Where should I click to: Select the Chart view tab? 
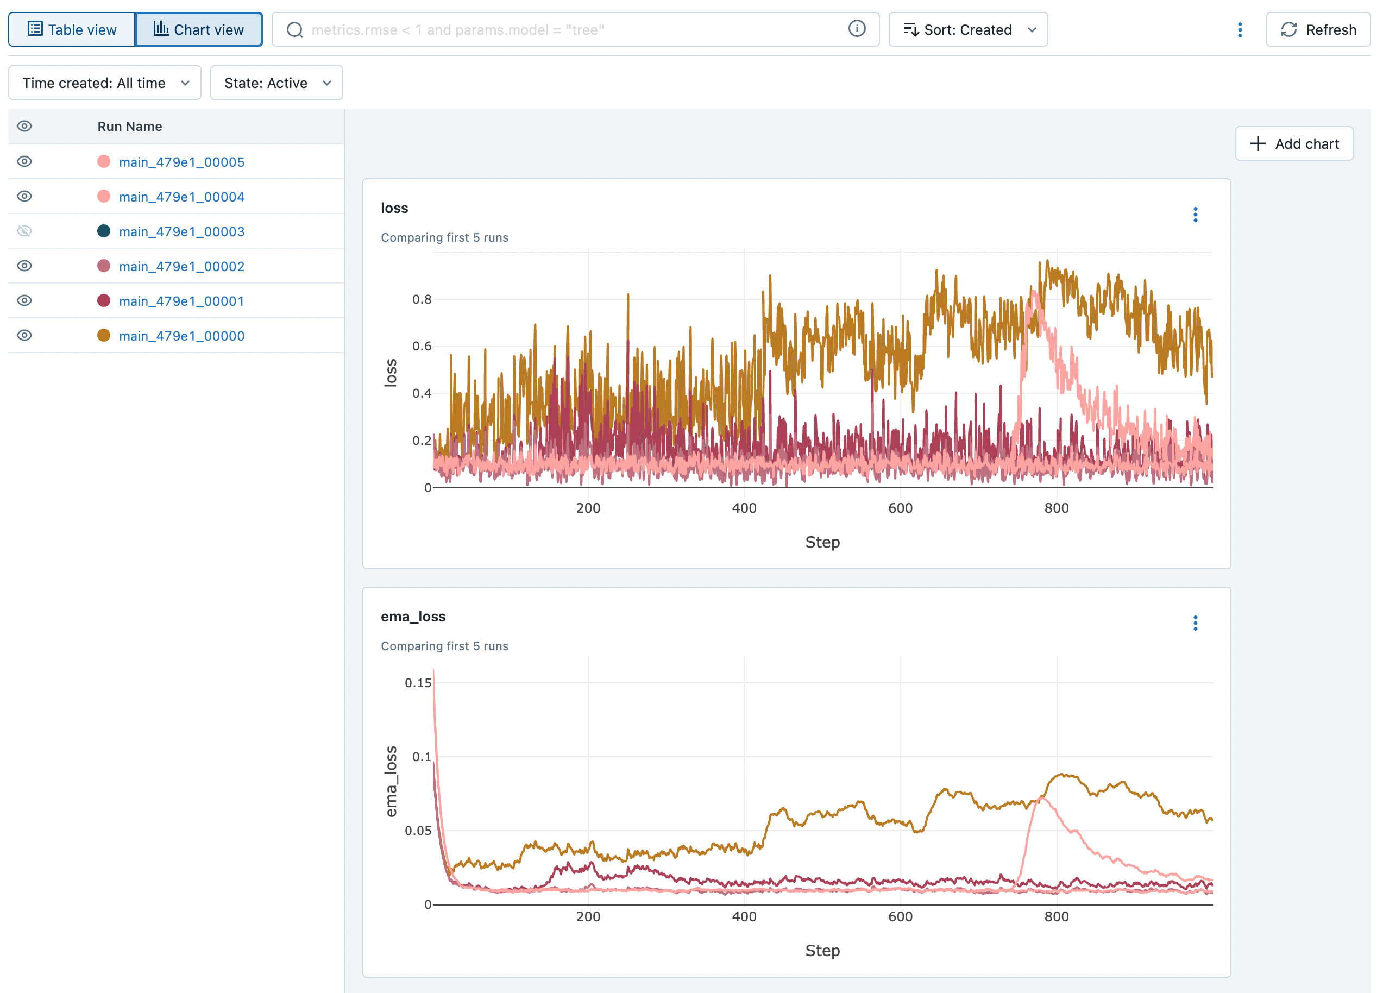pos(199,29)
